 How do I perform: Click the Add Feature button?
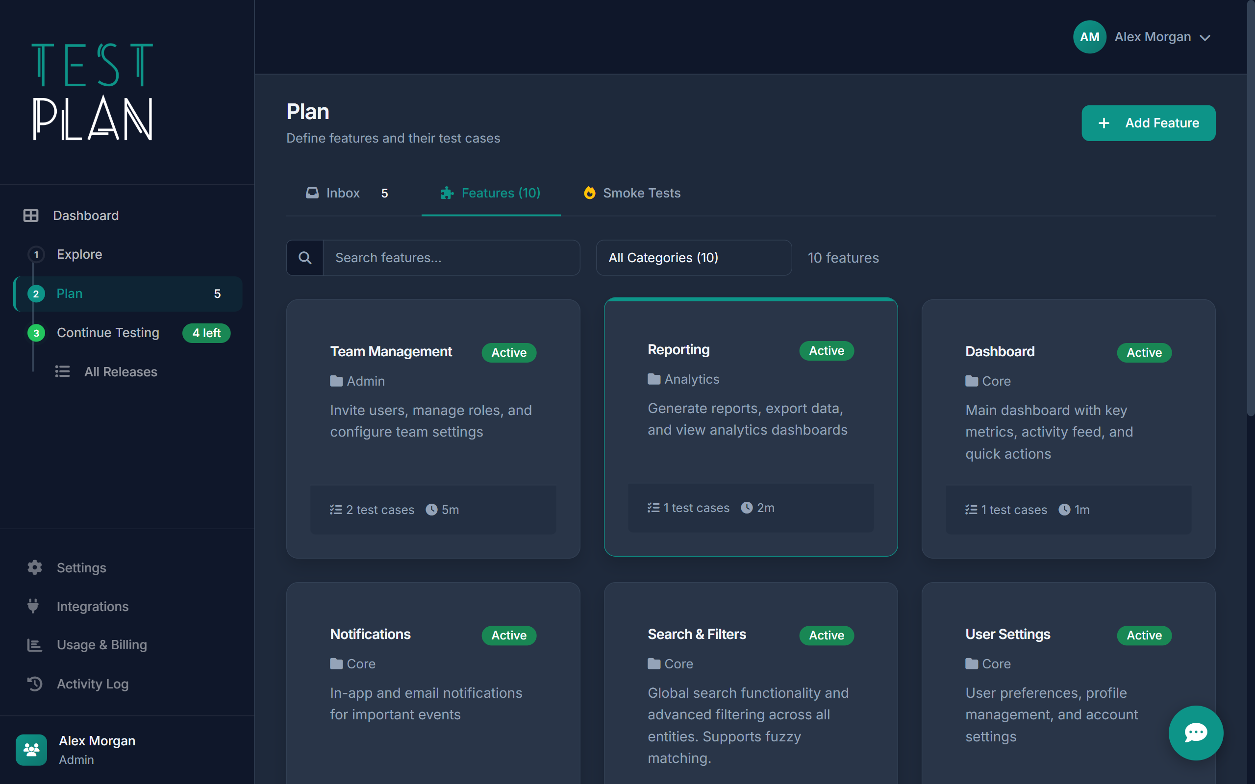pyautogui.click(x=1148, y=123)
